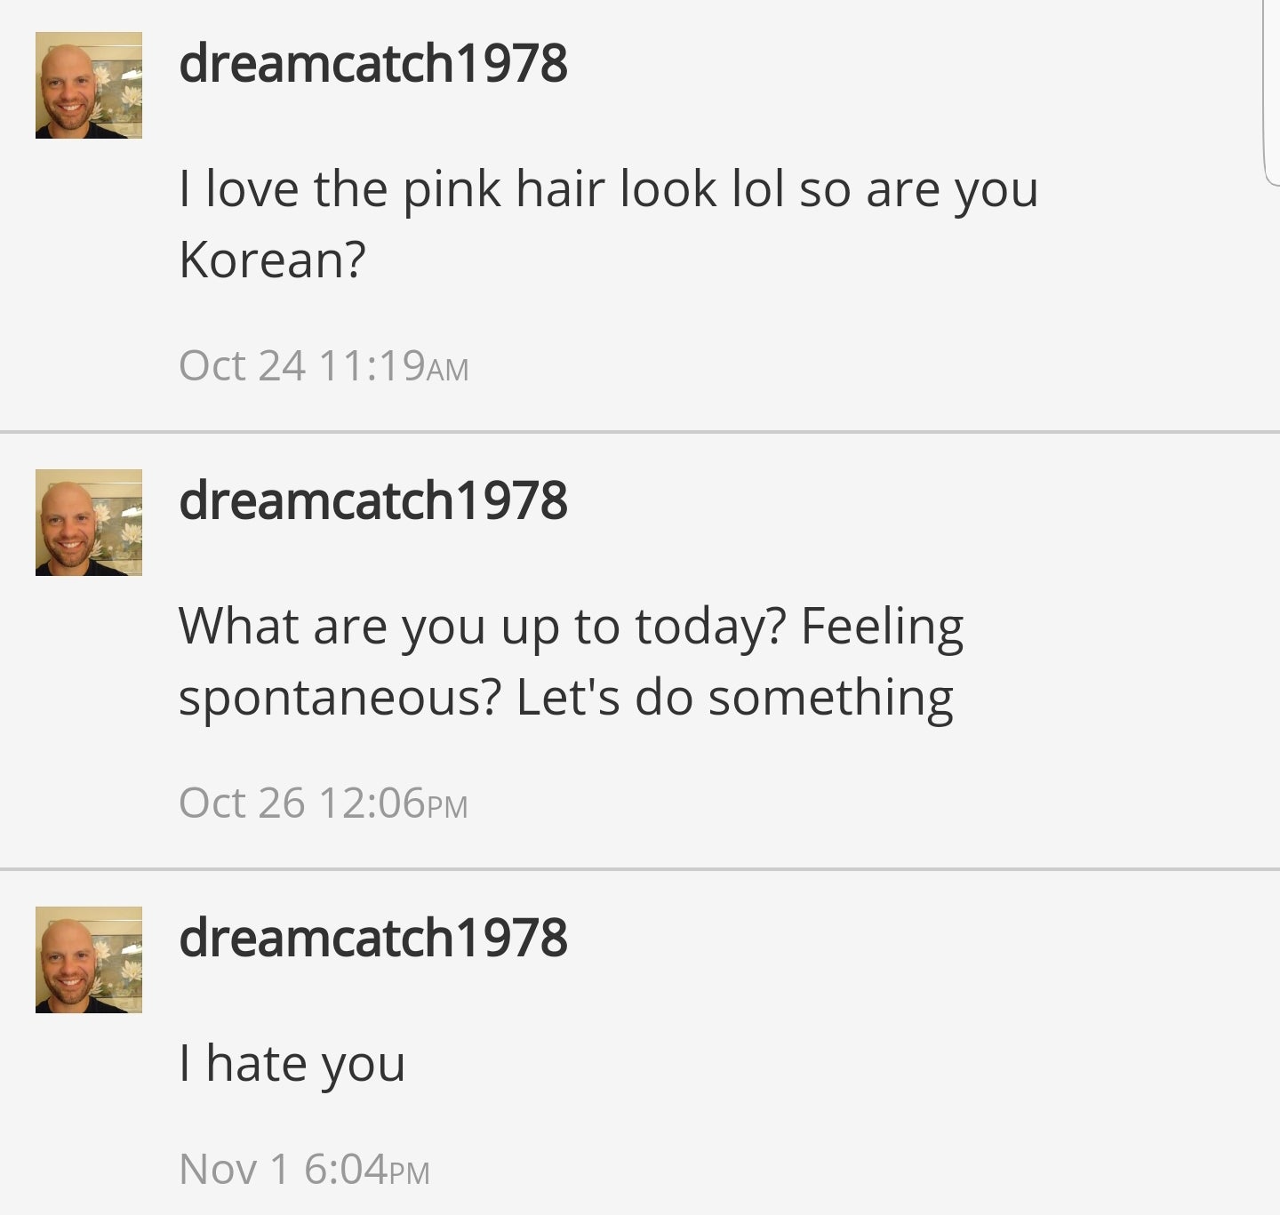
Task: Click the divider line below the Oct 26 message
Action: 640,868
